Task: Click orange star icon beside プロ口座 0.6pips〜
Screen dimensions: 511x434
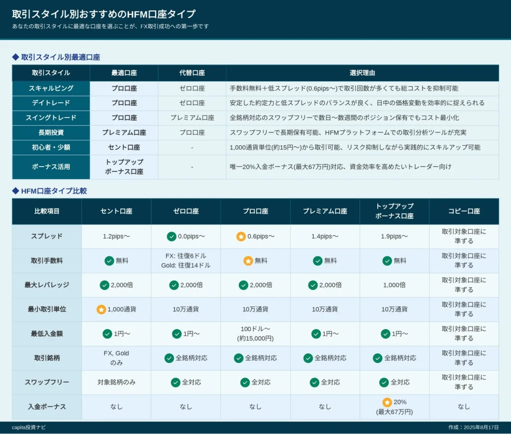Action: click(241, 236)
